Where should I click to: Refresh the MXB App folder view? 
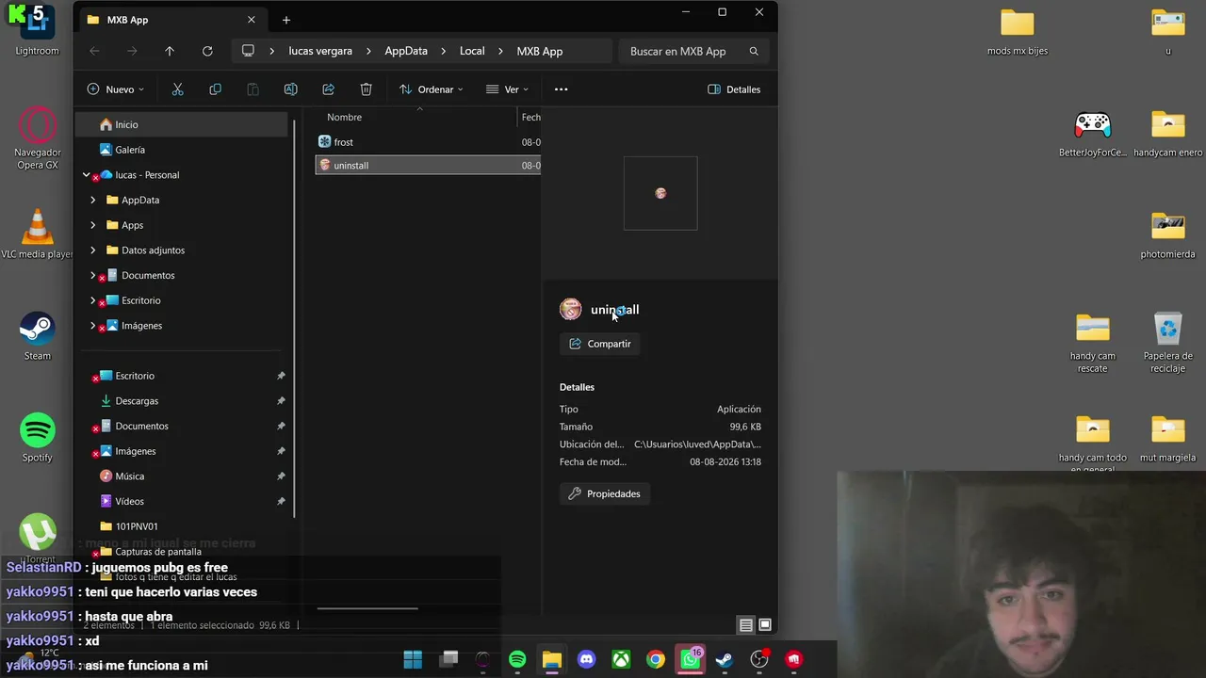[207, 51]
